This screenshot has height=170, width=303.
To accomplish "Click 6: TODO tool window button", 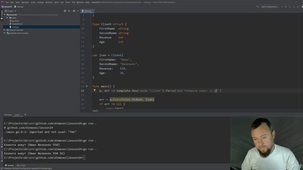I will point(21,165).
